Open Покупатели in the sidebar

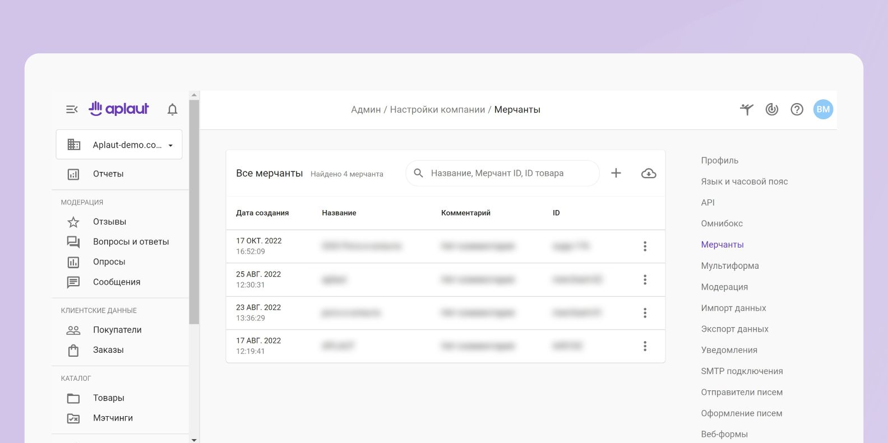(x=117, y=330)
